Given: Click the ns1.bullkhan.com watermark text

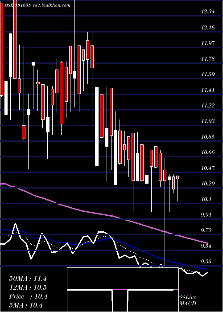Looking at the screenshot, I should [51, 5].
